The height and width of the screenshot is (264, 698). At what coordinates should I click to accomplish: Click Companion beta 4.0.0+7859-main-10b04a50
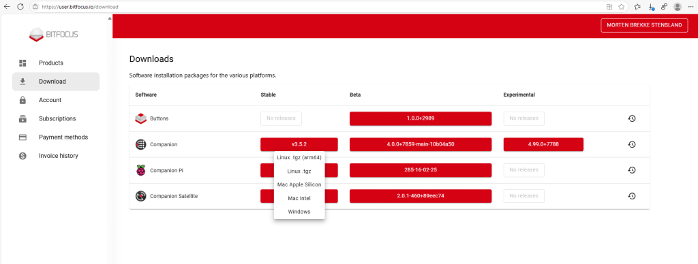[420, 144]
